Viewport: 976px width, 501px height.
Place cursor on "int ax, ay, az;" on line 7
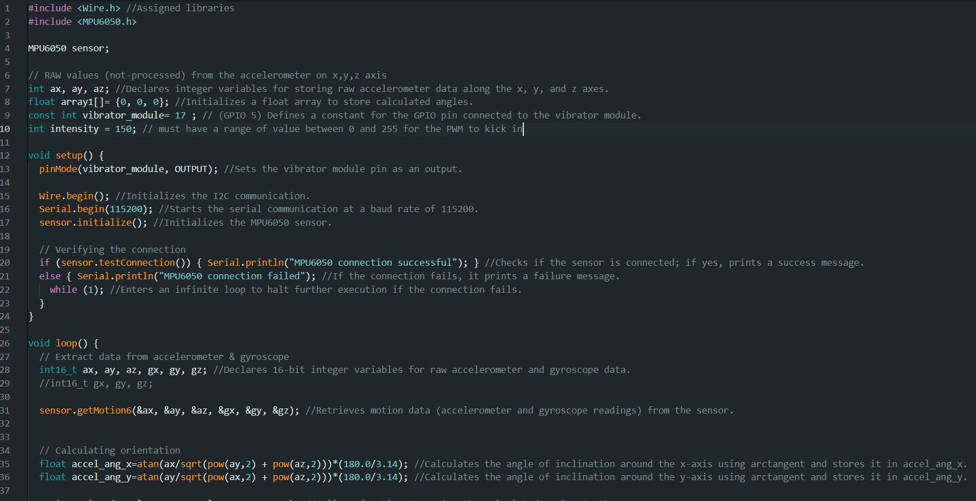point(68,89)
